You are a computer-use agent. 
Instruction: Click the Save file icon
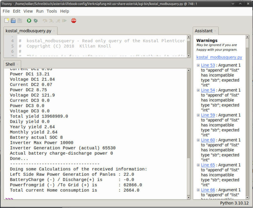20,20
